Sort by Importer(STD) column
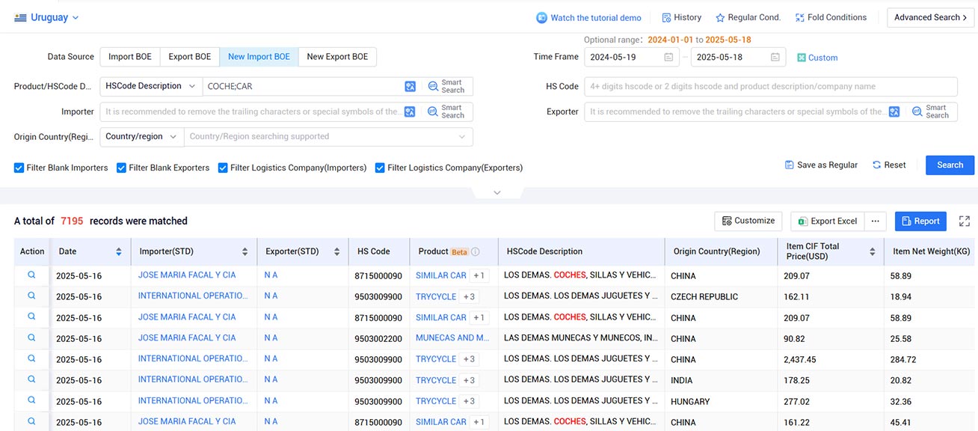 (245, 251)
